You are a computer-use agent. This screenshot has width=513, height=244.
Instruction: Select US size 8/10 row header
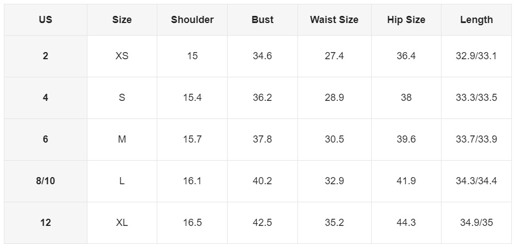(x=46, y=181)
